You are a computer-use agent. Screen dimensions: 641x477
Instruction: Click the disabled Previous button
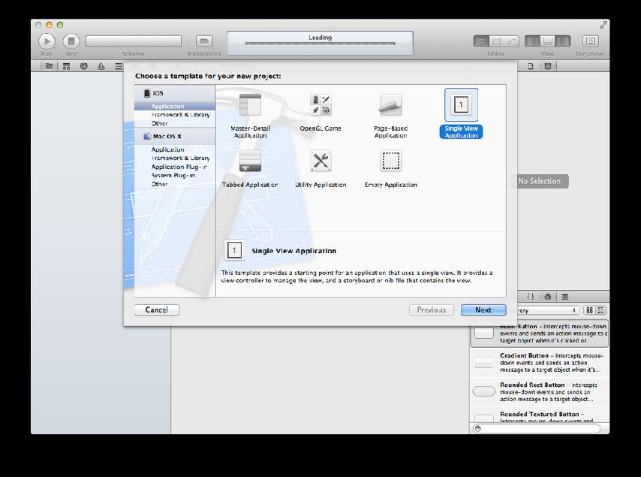432,309
